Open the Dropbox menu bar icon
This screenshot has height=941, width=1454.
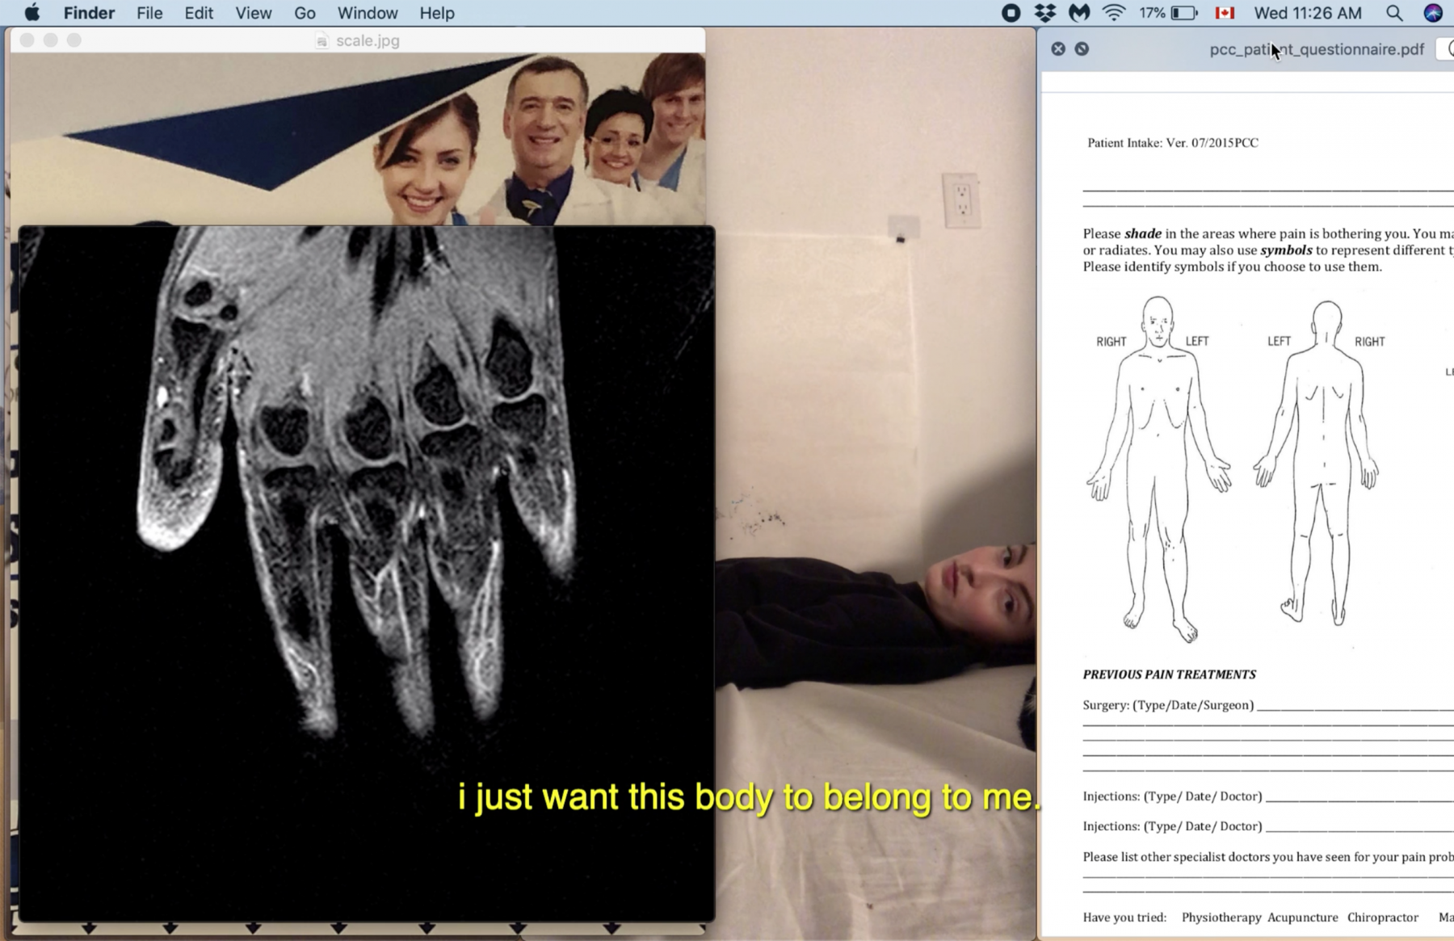pyautogui.click(x=1044, y=13)
